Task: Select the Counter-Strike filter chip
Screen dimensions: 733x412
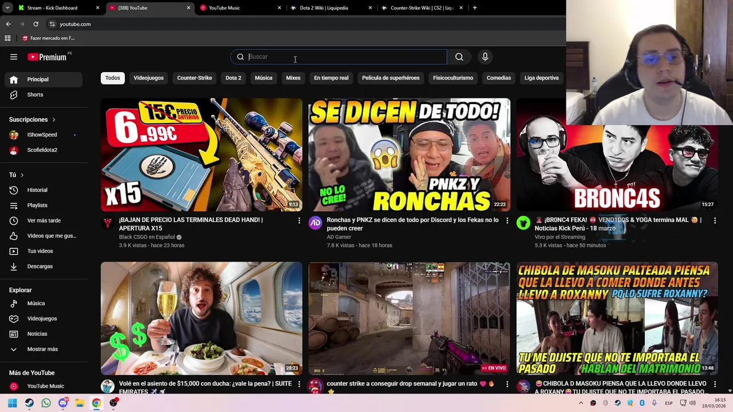Action: pyautogui.click(x=195, y=78)
